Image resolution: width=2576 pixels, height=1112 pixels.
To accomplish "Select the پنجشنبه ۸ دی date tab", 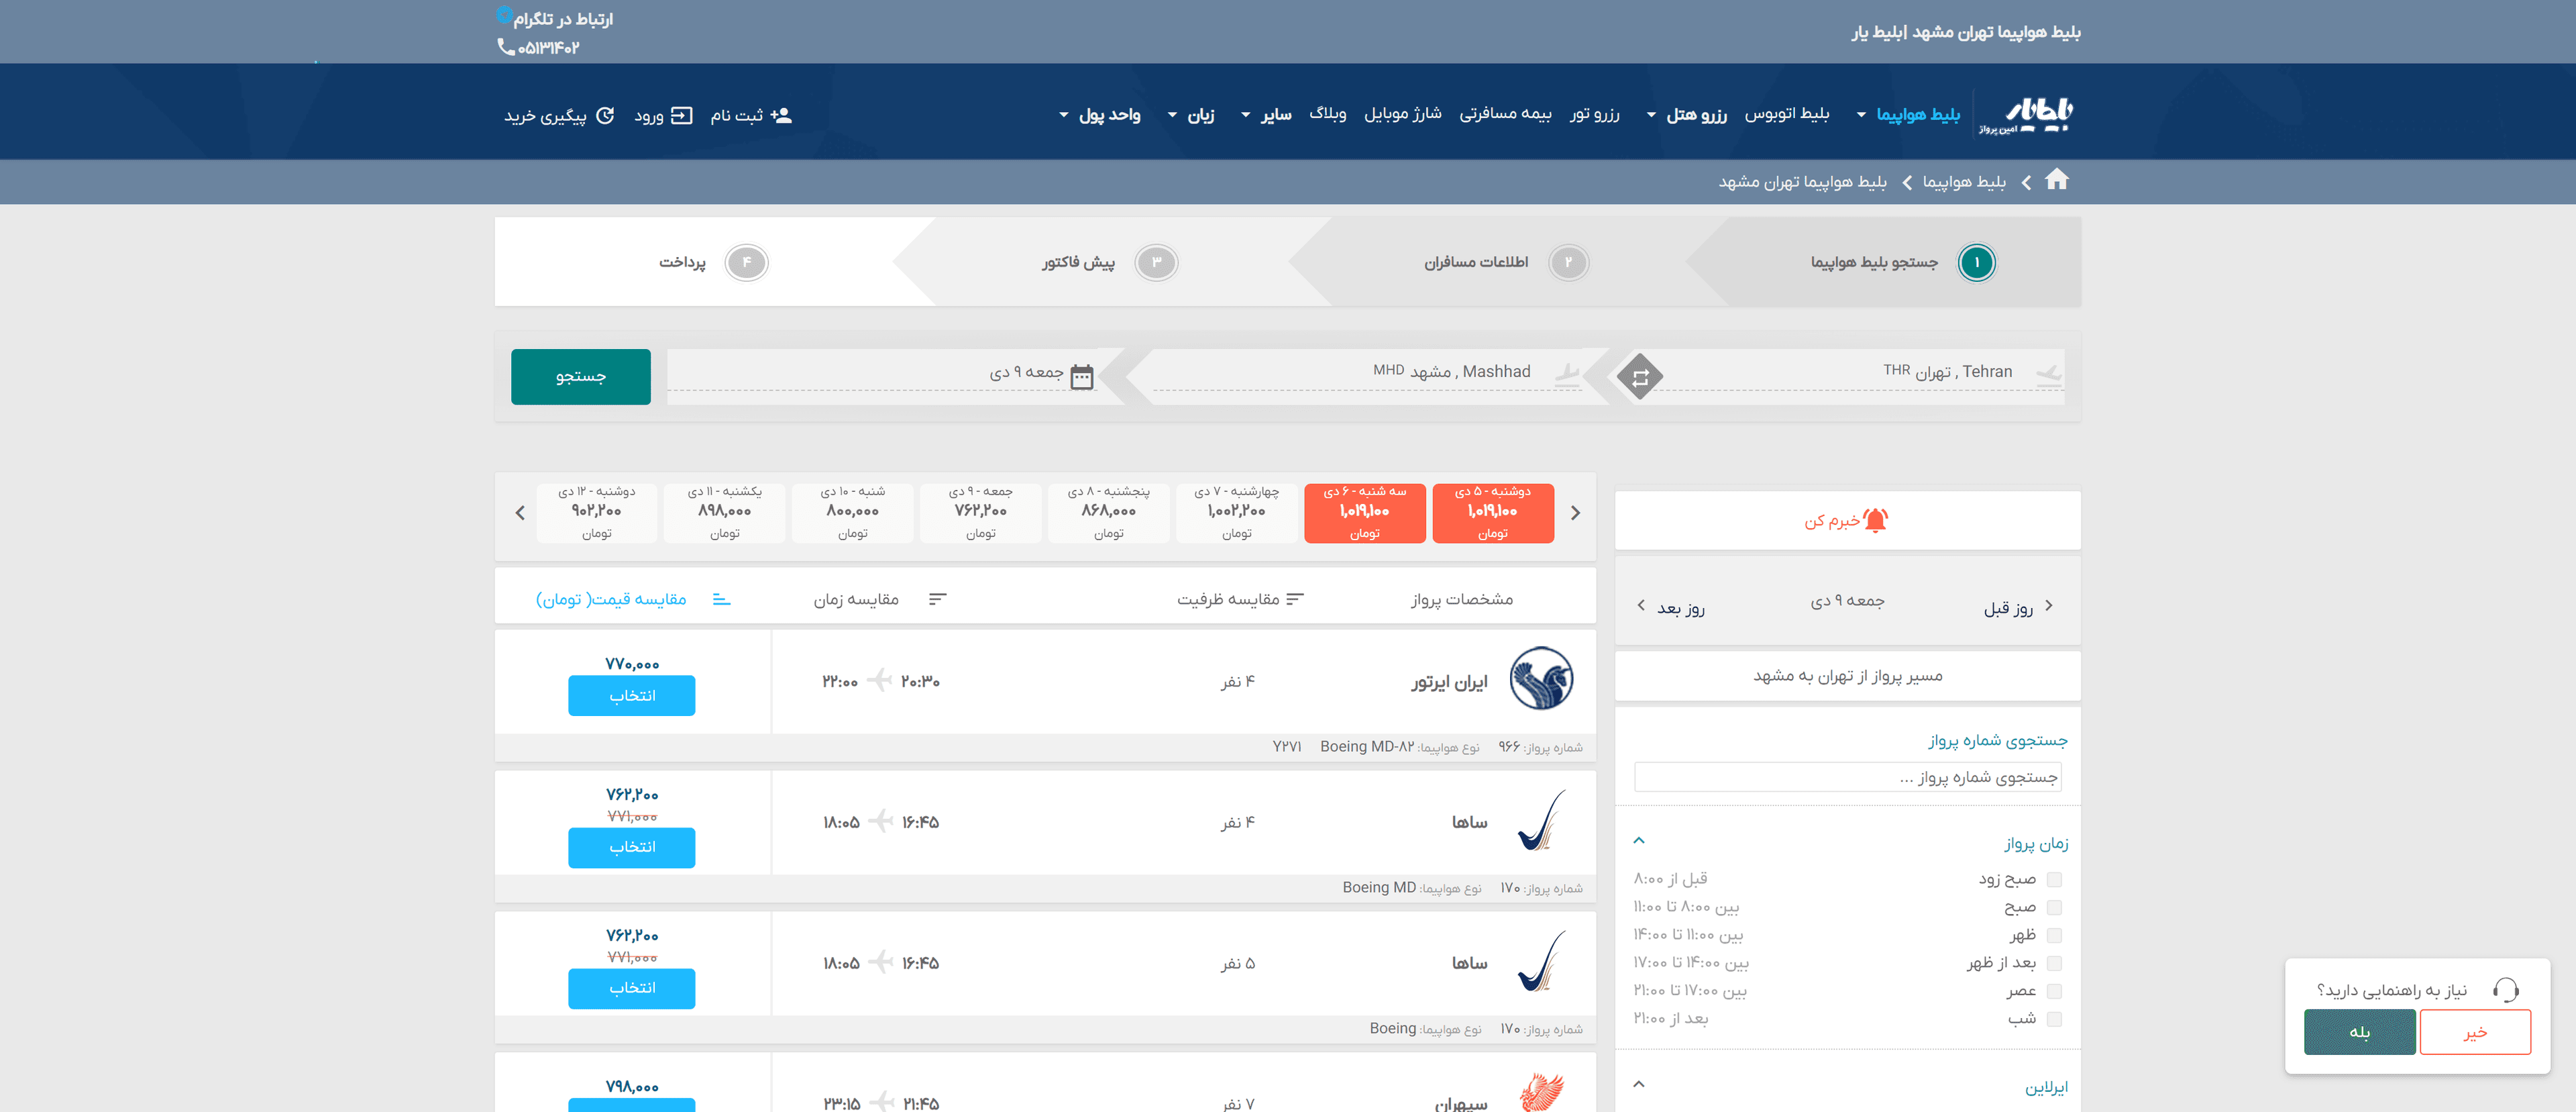I will pos(1108,513).
